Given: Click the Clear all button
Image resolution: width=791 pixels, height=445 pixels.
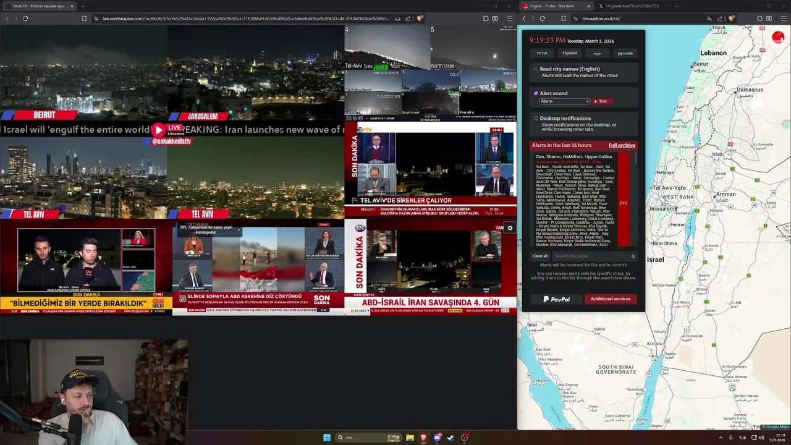Looking at the screenshot, I should point(540,256).
